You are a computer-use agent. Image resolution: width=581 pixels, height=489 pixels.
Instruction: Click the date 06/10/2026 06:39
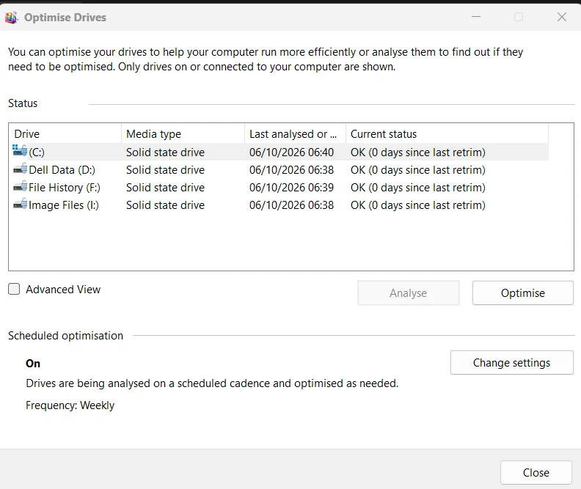pos(292,188)
